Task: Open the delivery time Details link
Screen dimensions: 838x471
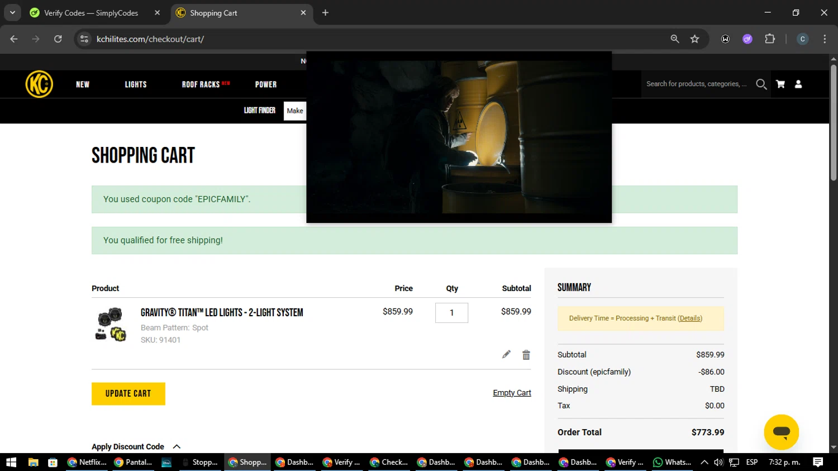Action: point(690,318)
